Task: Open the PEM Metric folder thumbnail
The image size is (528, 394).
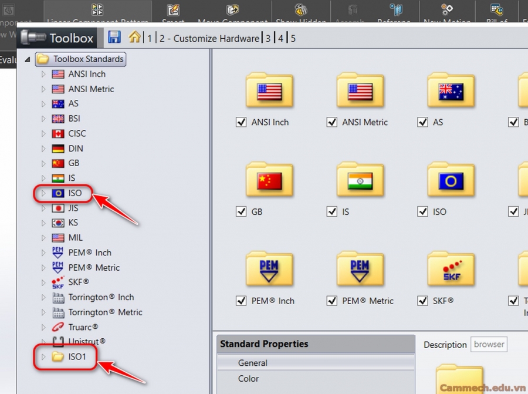Action: coord(360,269)
